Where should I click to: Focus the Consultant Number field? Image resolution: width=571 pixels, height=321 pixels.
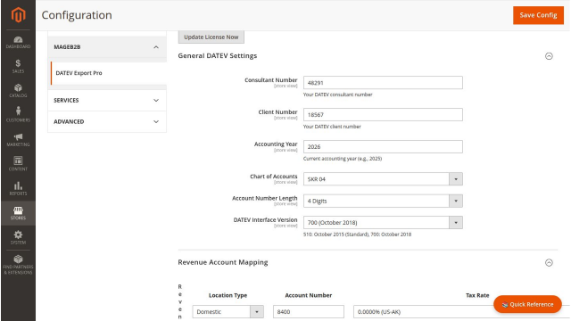[x=383, y=83]
